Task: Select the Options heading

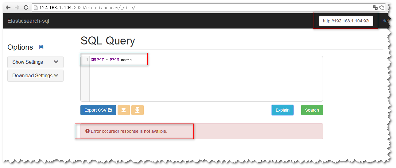Action: point(20,47)
